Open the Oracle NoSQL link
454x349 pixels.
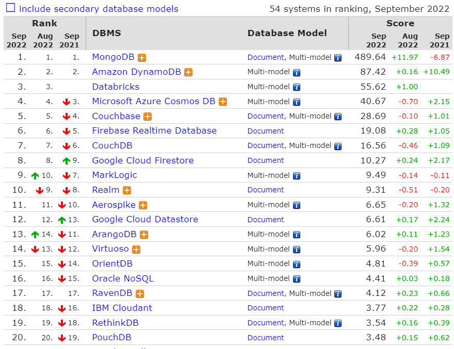[x=123, y=278]
